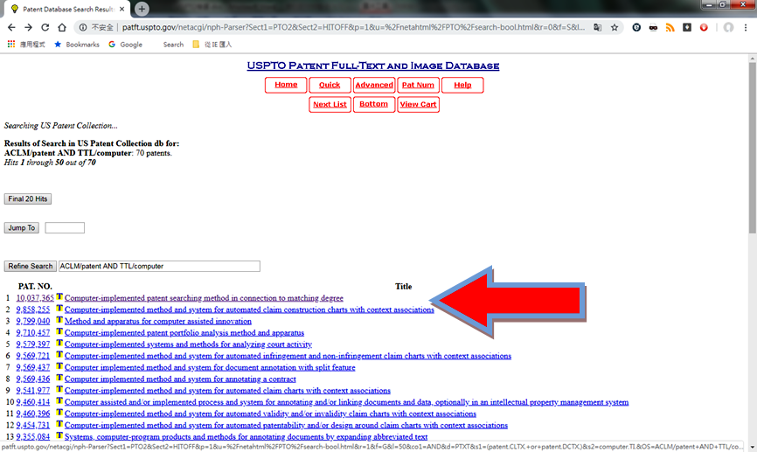Open the Bookmarks star bookmark

point(77,45)
